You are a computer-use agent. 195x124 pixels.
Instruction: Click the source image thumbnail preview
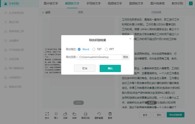point(53,61)
